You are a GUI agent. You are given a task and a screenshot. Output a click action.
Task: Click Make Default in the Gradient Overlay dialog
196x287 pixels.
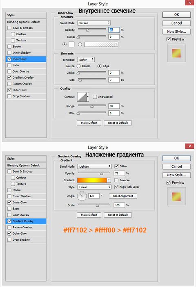tap(89, 215)
